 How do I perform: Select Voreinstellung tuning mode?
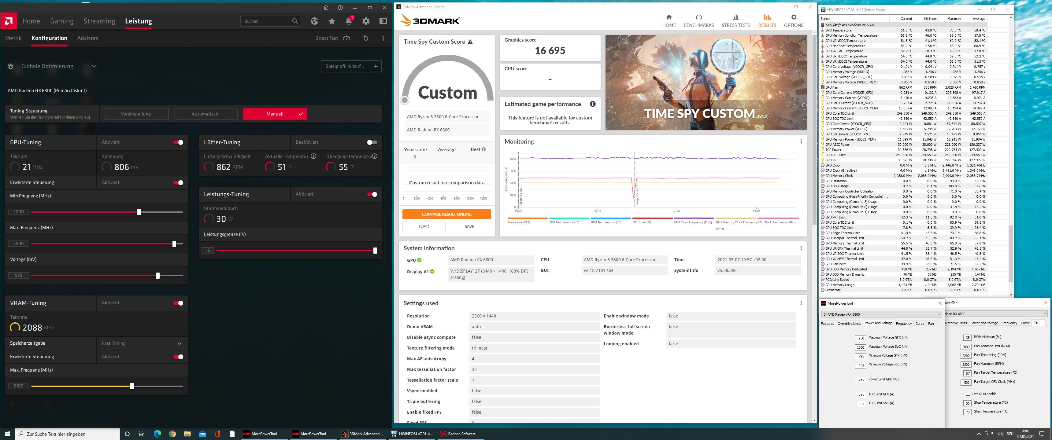point(136,114)
